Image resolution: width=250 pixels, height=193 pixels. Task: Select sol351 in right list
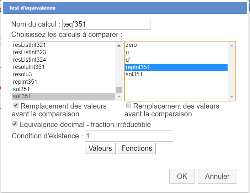click(x=134, y=75)
